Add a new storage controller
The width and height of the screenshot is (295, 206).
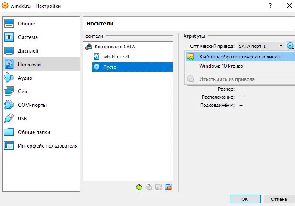[x=139, y=187]
